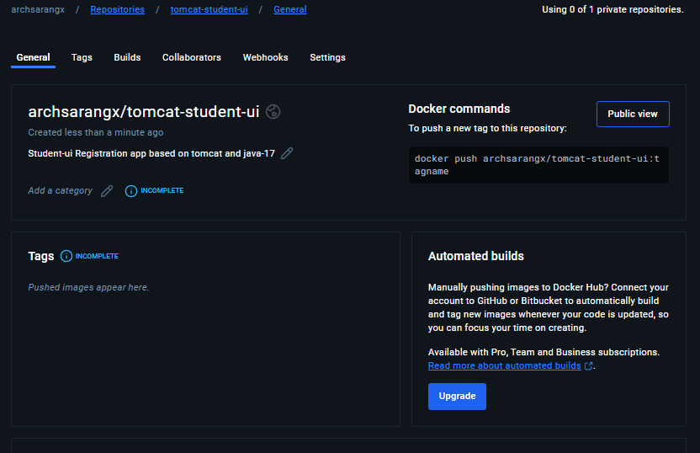700x453 pixels.
Task: Click the tomcat-student-ui breadcrumb link
Action: coord(209,9)
